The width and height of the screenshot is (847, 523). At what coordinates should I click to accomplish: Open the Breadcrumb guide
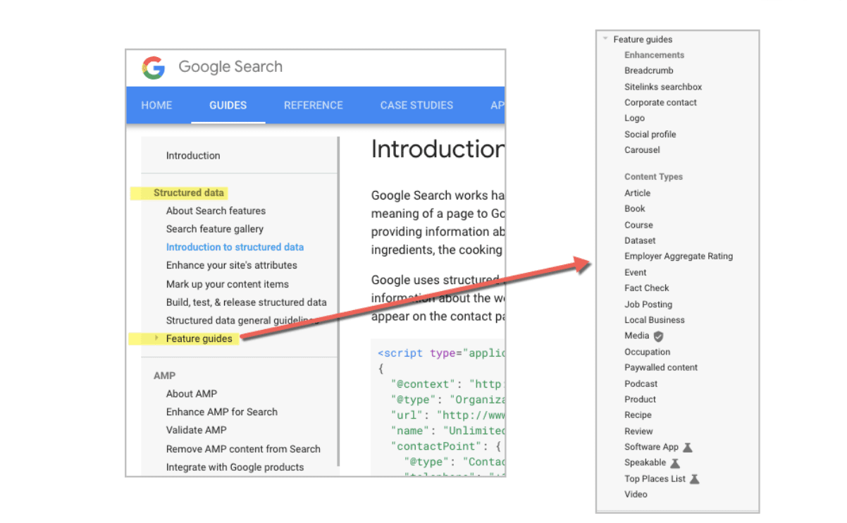pos(649,70)
